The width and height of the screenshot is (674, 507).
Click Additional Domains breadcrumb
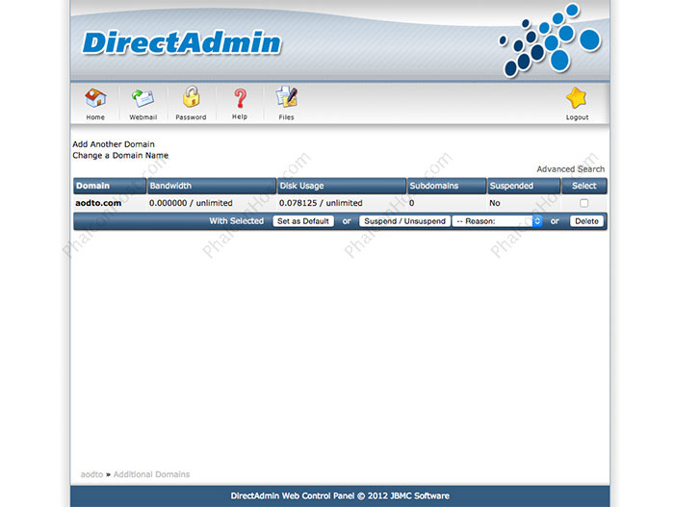click(x=151, y=474)
